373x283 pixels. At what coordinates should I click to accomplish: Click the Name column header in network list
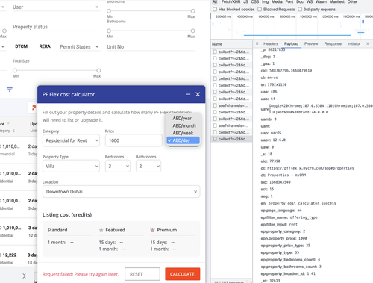(231, 44)
